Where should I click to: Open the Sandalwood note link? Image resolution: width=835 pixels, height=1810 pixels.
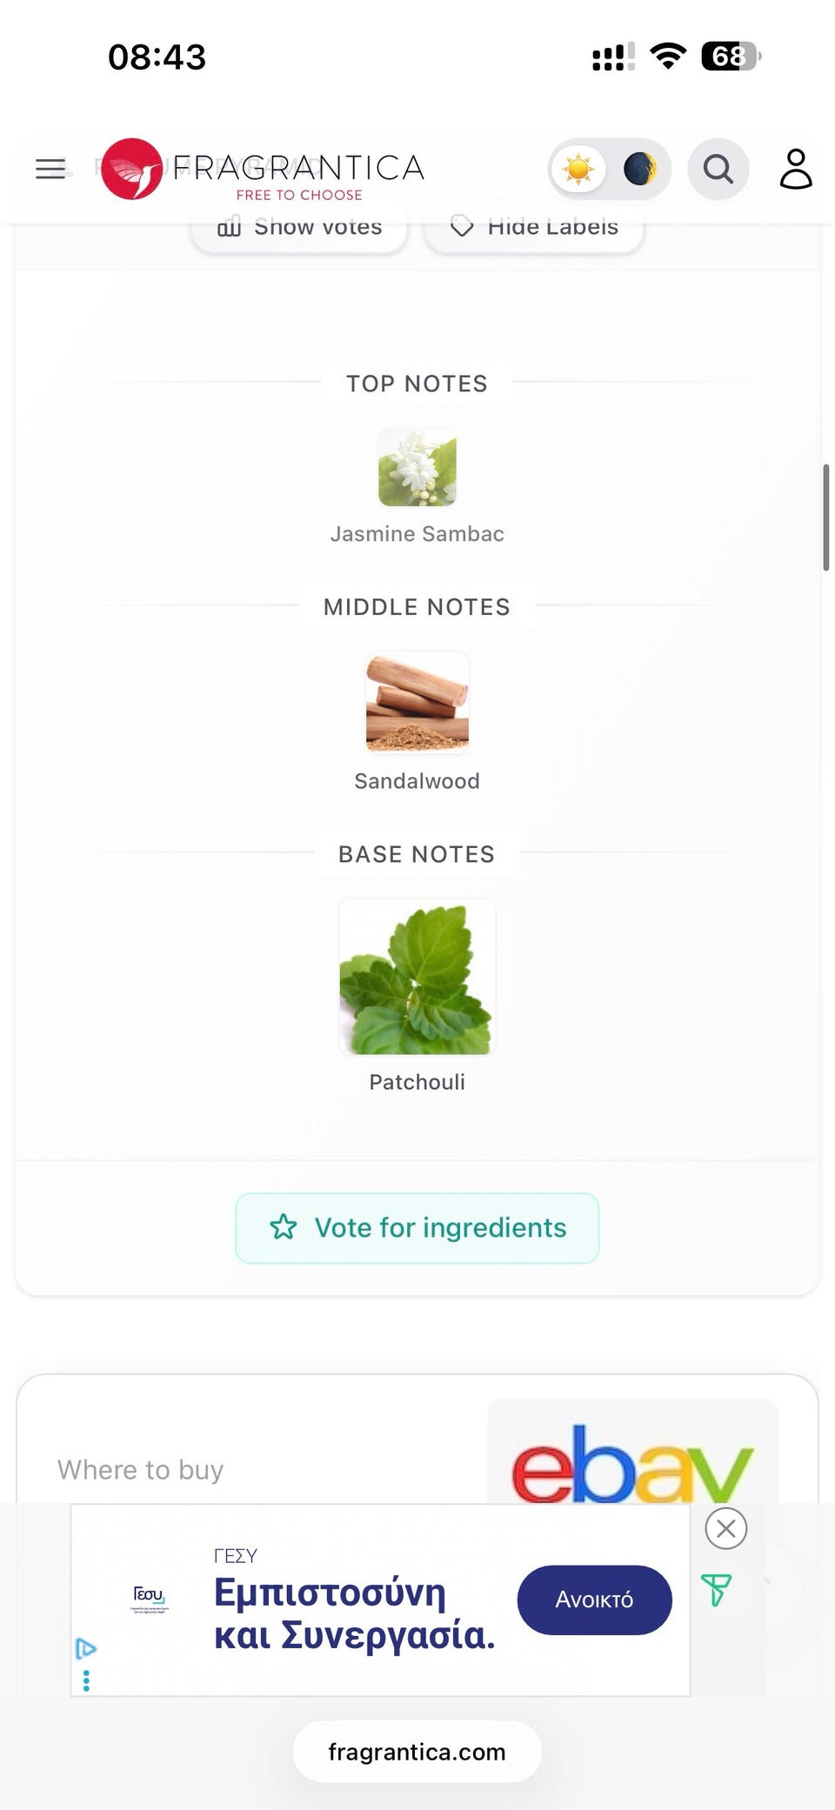(x=417, y=781)
